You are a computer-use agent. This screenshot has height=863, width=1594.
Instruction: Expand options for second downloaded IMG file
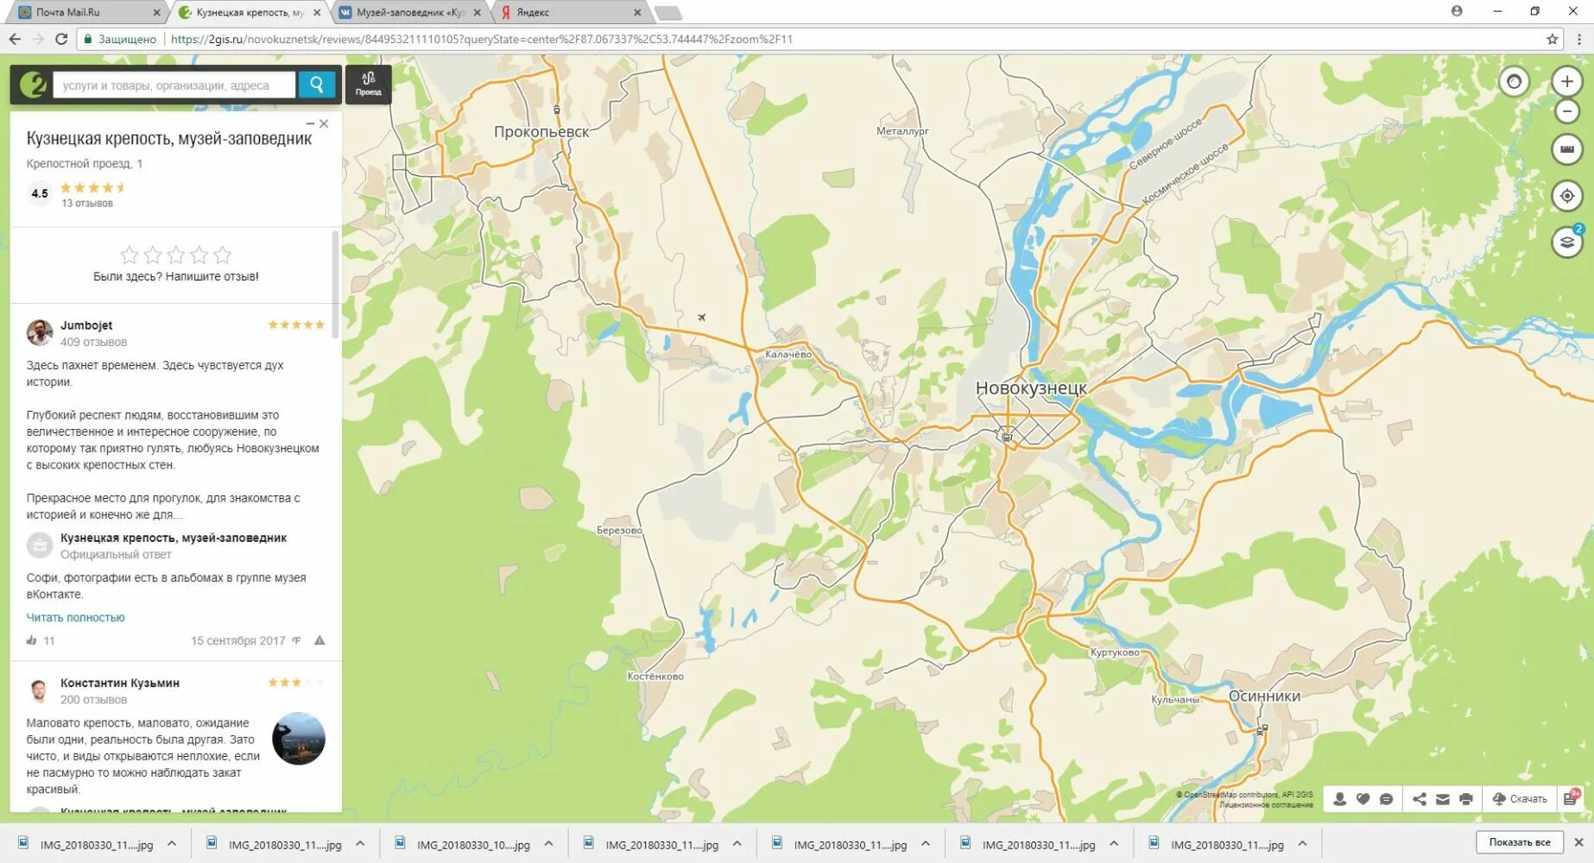(x=360, y=844)
